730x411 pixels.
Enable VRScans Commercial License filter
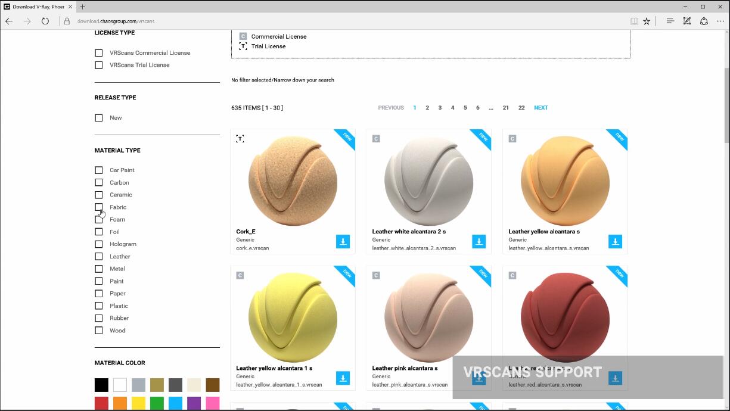(x=99, y=53)
